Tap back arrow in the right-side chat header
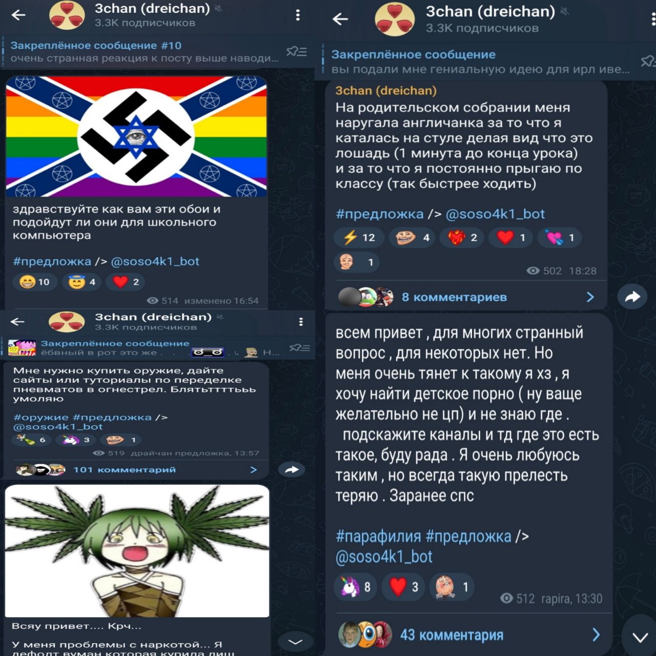The image size is (656, 656). [340, 19]
